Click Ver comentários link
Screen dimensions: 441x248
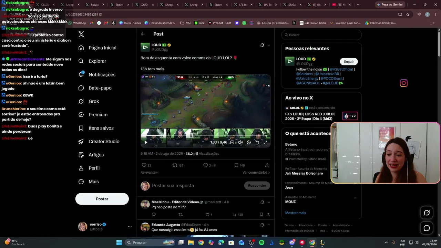point(256,172)
